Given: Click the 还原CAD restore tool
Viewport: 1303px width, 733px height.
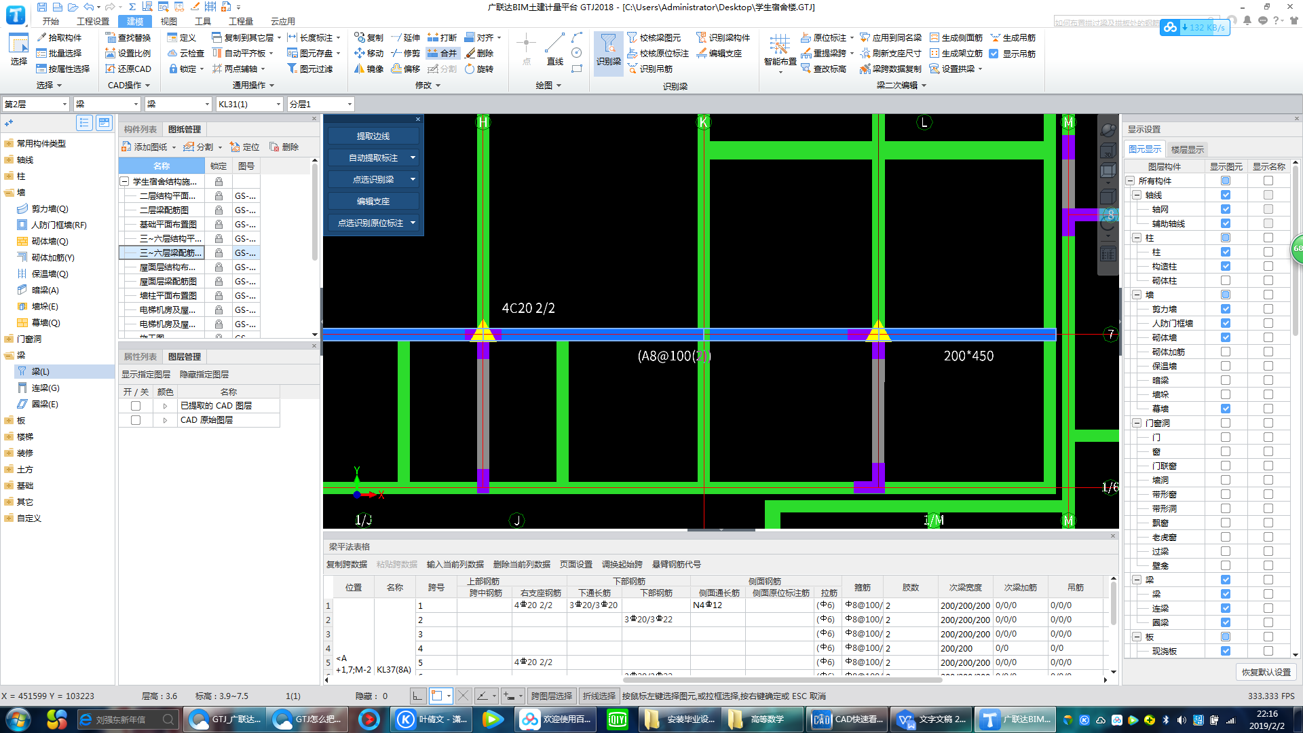Looking at the screenshot, I should (128, 69).
